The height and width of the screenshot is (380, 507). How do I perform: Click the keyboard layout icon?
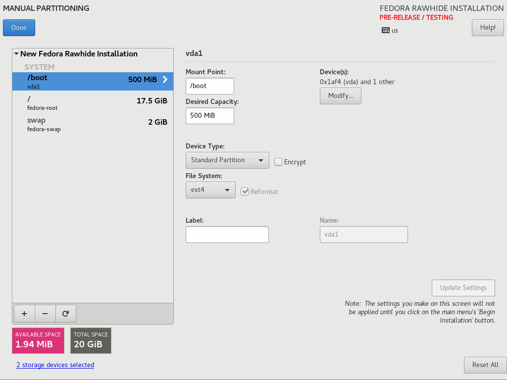click(x=385, y=30)
